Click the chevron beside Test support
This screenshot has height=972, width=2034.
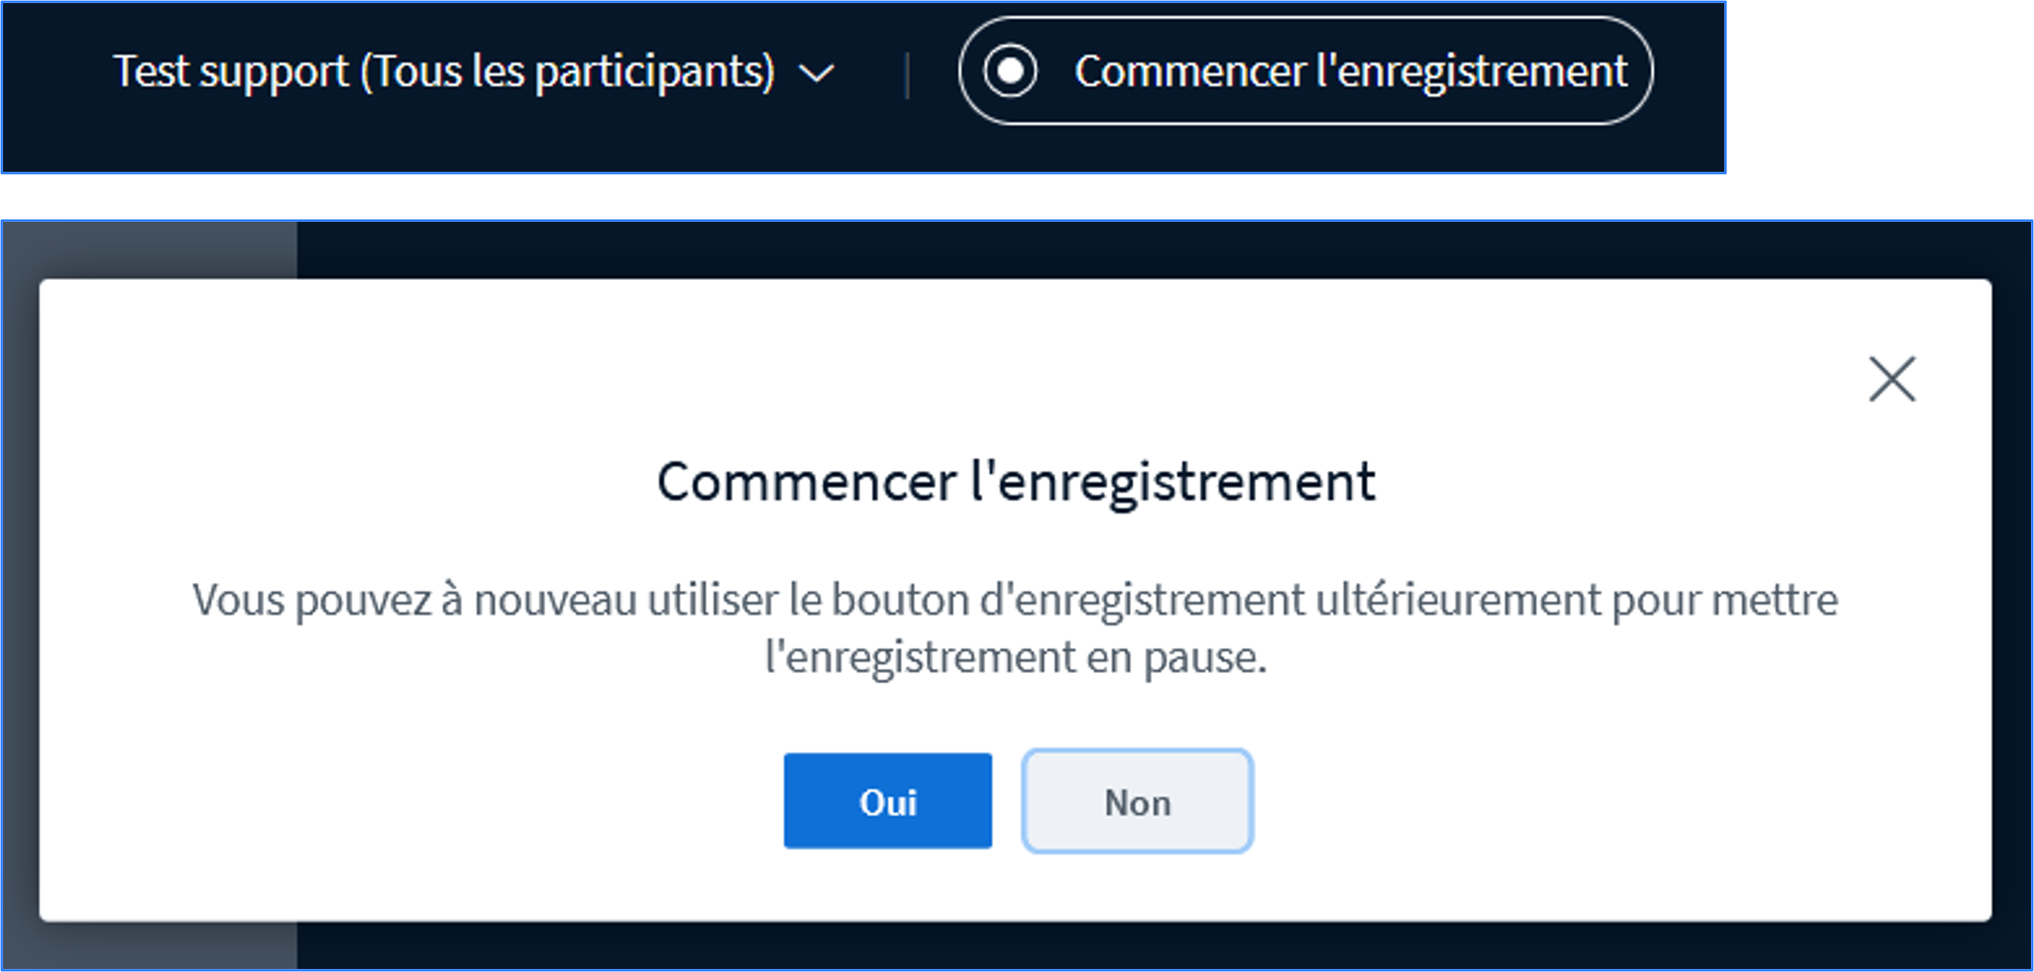click(816, 73)
